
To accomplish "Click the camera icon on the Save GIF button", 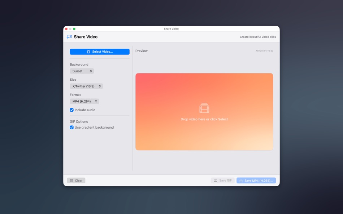I will (216, 180).
